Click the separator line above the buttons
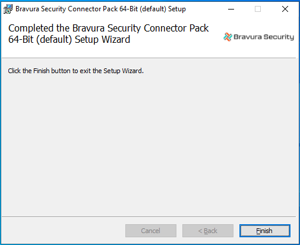 pos(149,216)
